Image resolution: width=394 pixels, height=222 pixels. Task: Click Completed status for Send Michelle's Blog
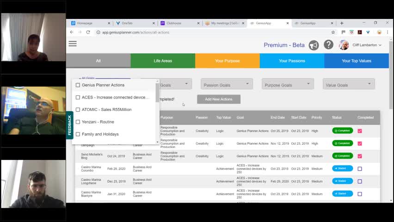click(x=343, y=156)
